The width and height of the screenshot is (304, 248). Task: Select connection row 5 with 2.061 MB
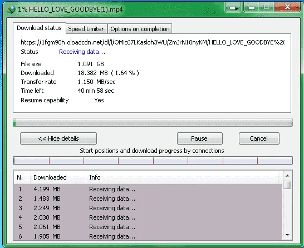[x=148, y=227]
